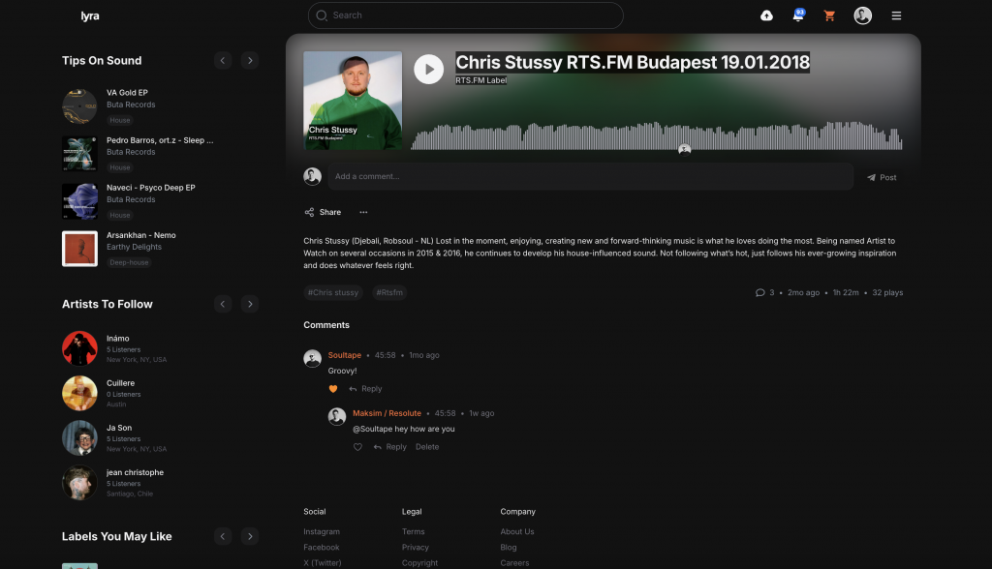Image resolution: width=992 pixels, height=569 pixels.
Task: Click the #Rtsfm tag
Action: coord(389,292)
